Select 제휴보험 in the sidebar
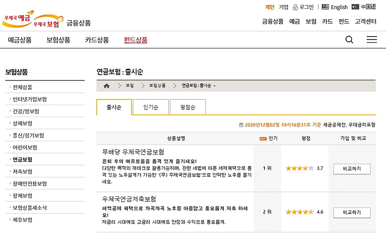 pyautogui.click(x=22, y=220)
